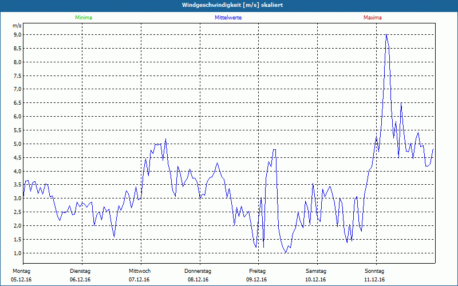Viewport: 458px width, 286px height.
Task: Click the 8,5 y-axis value
Action: point(18,49)
